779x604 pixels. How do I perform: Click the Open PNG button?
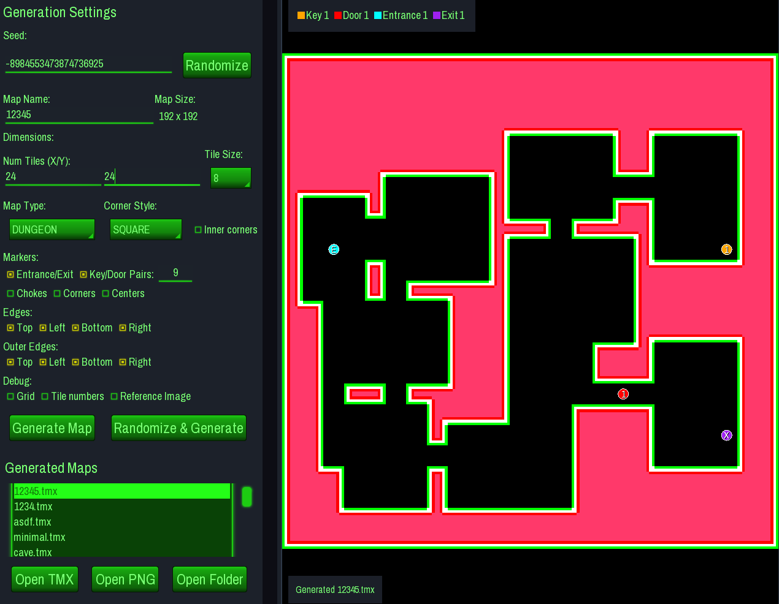(x=125, y=579)
